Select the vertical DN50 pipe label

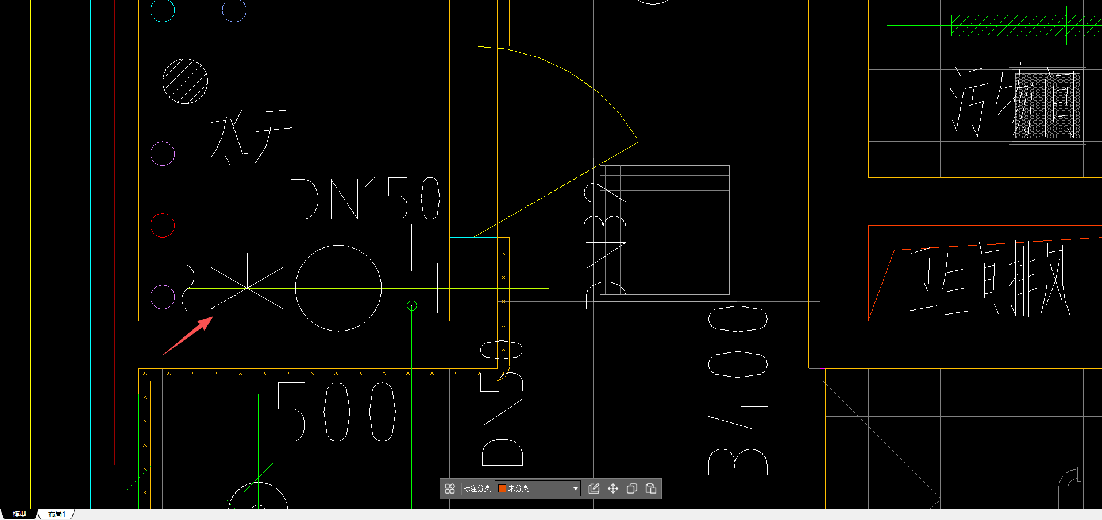point(502,403)
